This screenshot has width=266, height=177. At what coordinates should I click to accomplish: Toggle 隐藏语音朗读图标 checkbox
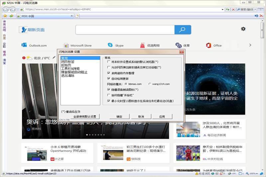coord(109,90)
